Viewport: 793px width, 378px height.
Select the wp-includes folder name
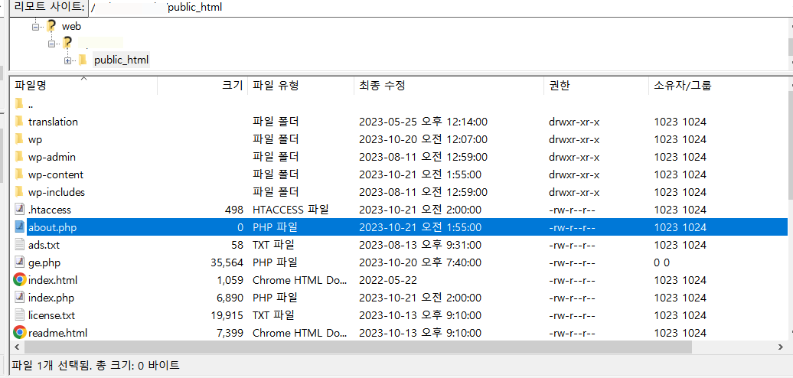(x=57, y=192)
